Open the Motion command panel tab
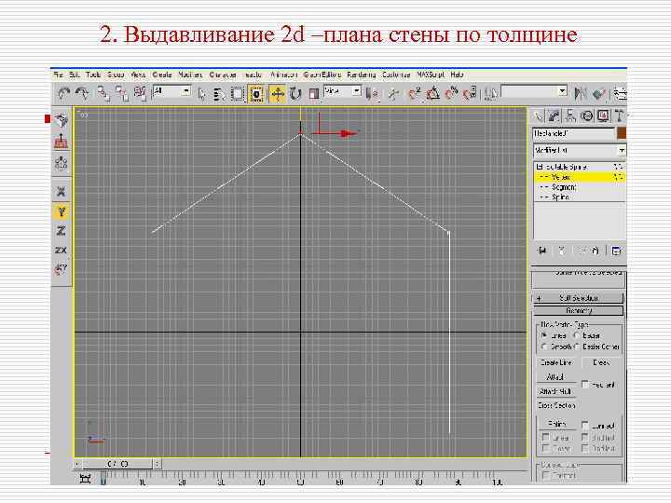The width and height of the screenshot is (671, 503). (x=587, y=116)
